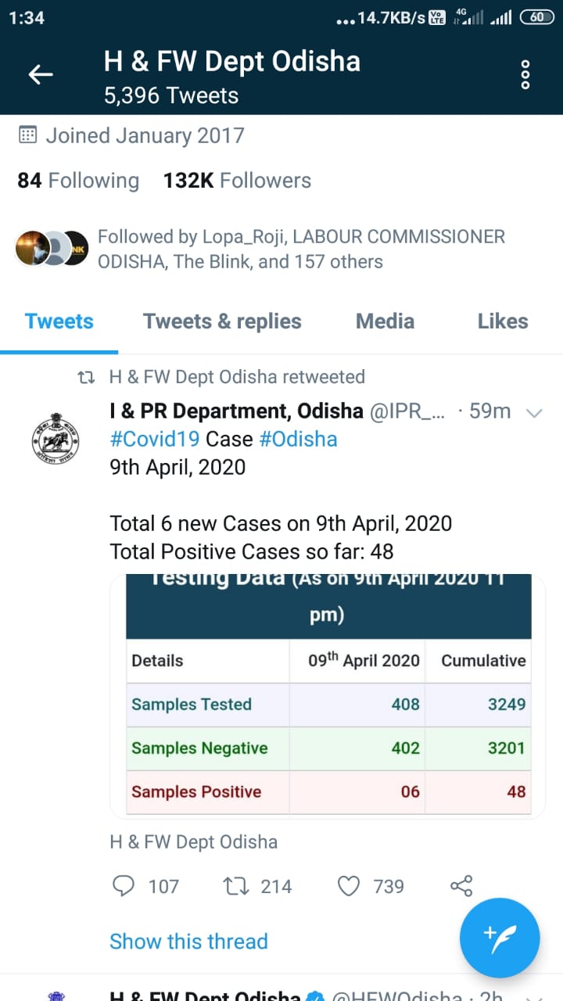Tap the compose tweet floating button
Screen dimensions: 563x1001
[x=500, y=938]
